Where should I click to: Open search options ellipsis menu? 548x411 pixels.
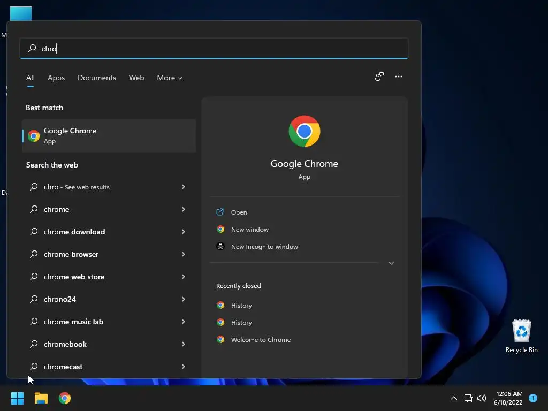coord(398,77)
